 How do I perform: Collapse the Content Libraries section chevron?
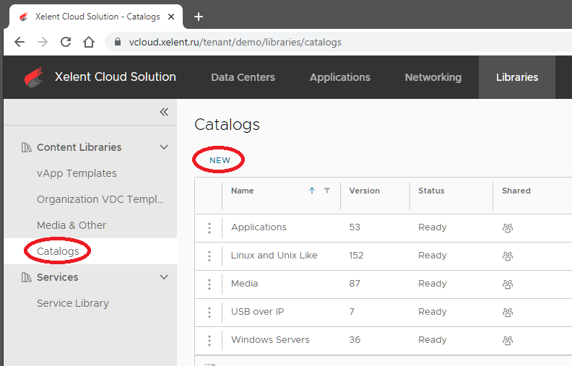point(164,147)
